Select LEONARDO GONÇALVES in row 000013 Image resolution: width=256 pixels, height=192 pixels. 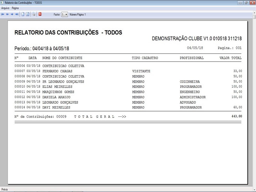point(60,102)
